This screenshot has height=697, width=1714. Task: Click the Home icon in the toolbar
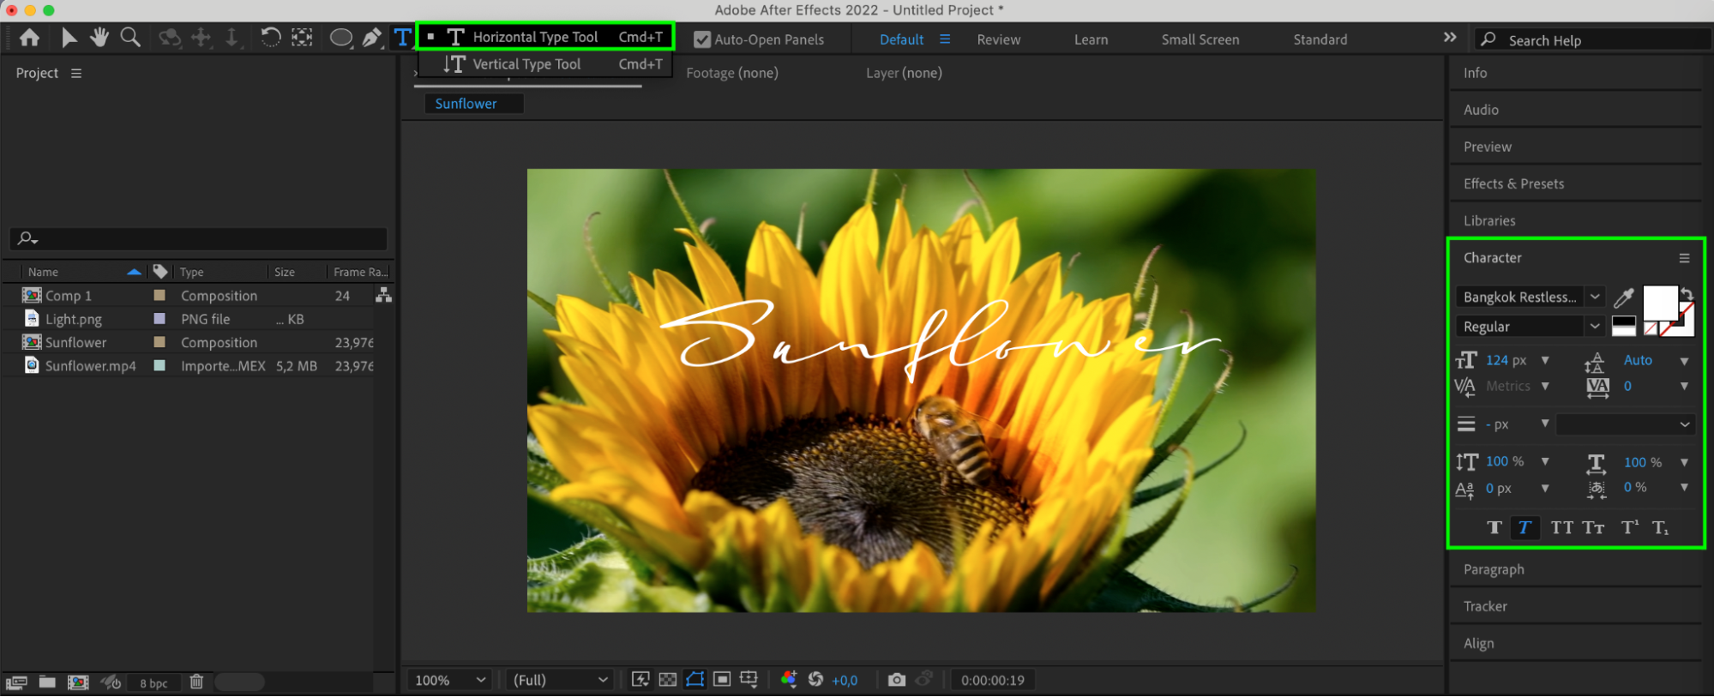coord(29,38)
